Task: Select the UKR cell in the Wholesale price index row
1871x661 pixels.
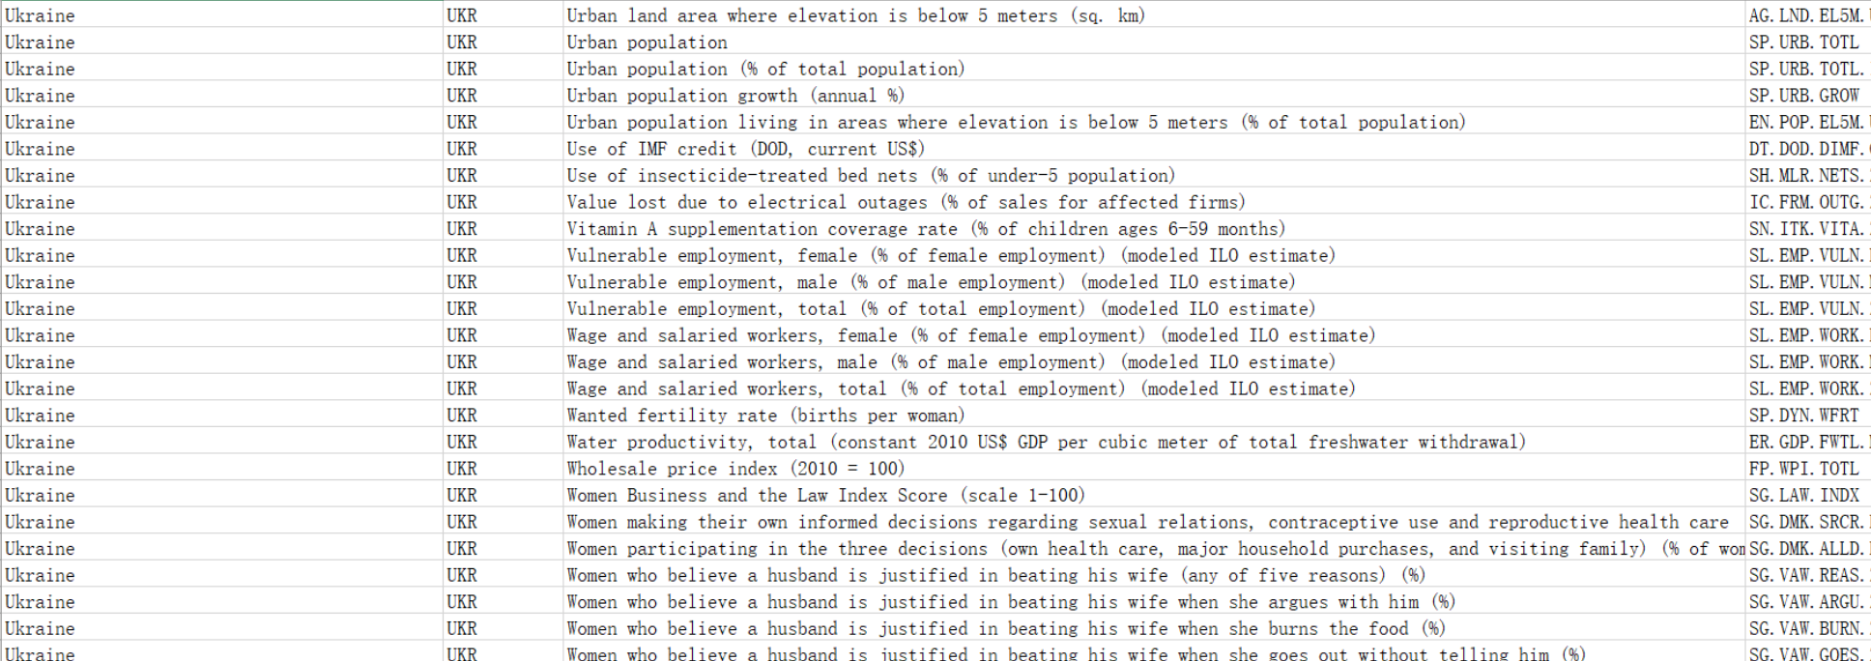Action: (462, 469)
